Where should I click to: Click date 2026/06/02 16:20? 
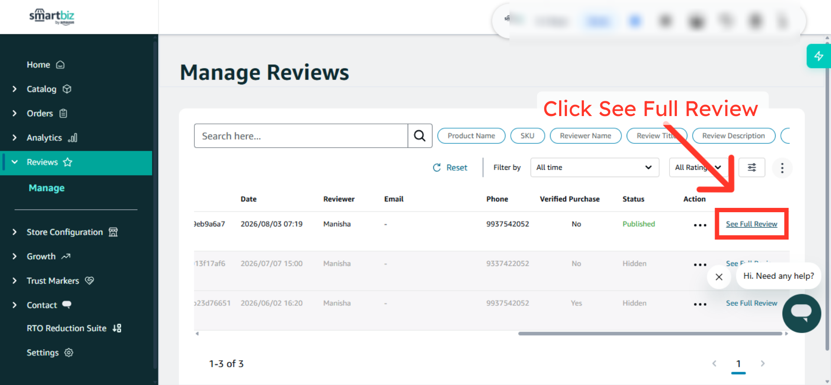point(271,303)
